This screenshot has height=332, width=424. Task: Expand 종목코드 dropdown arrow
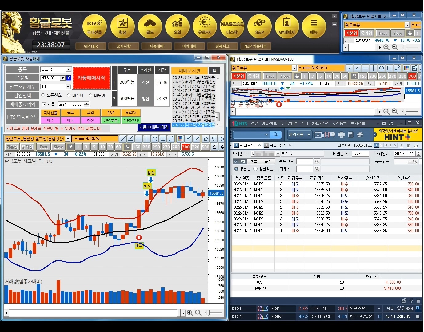coord(410,161)
